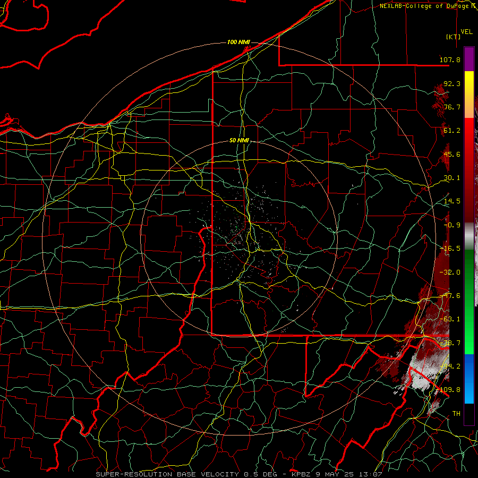478x478 pixels.
Task: Click the 30.1 value on the velocity scale
Action: point(452,178)
